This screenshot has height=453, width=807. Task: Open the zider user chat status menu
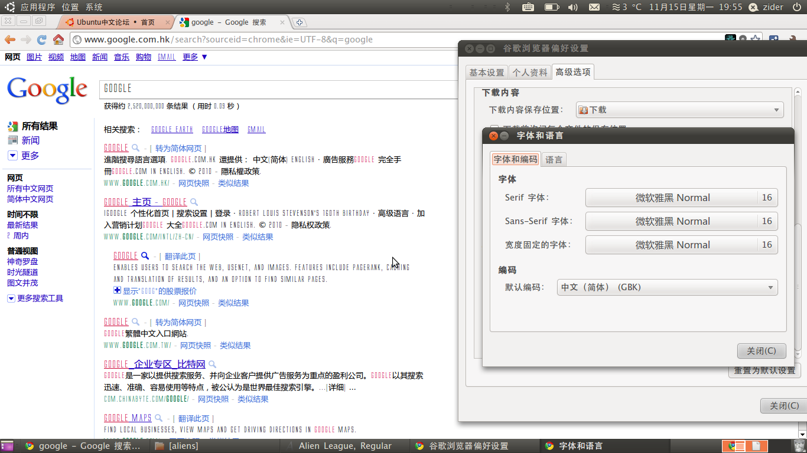coord(766,7)
